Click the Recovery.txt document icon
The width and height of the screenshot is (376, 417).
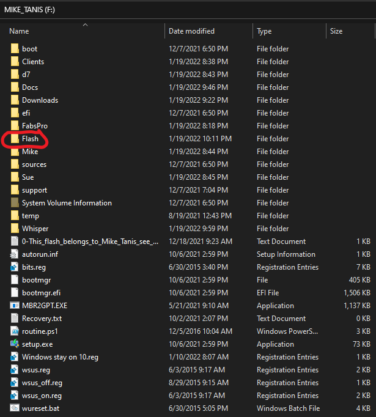point(15,319)
